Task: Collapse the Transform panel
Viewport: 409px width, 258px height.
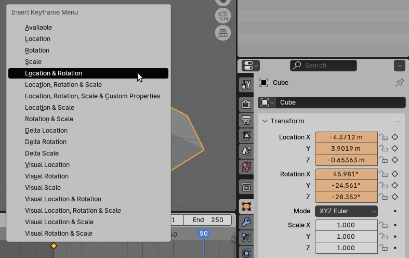Action: 265,121
